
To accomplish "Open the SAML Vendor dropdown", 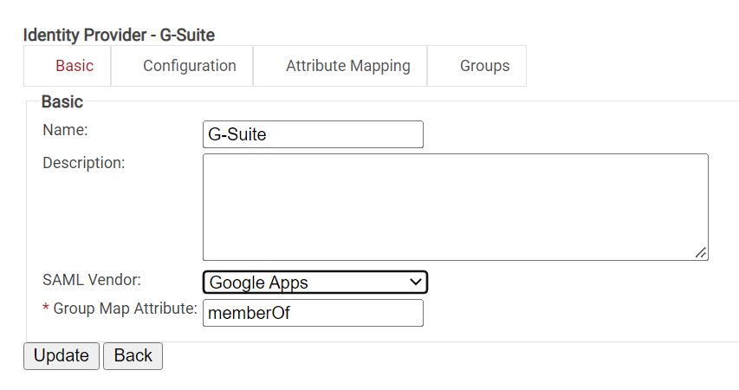I will tap(314, 282).
